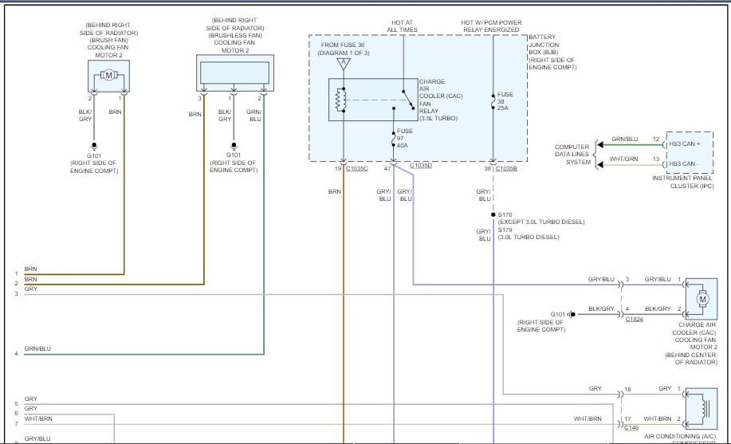Click the blue 36 fuse number link

click(x=362, y=45)
